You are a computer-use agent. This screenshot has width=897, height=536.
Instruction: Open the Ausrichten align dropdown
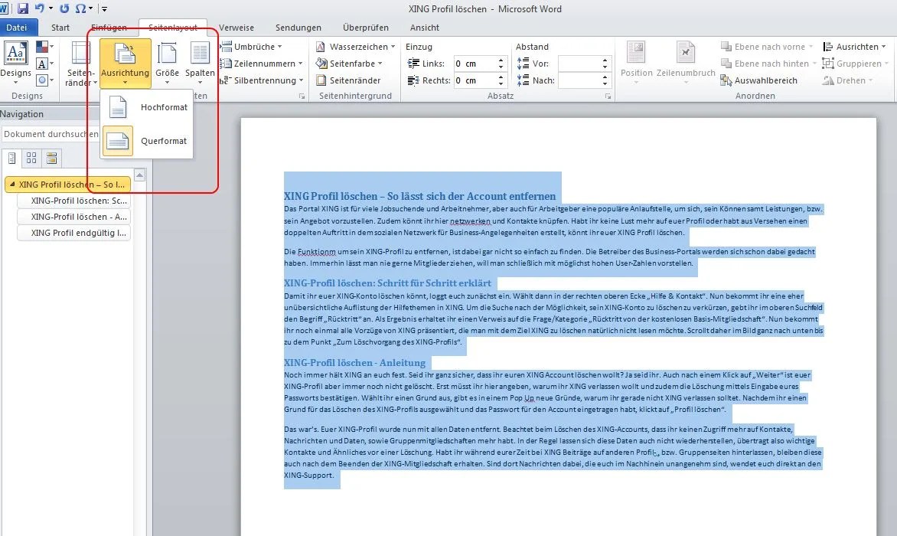click(x=855, y=47)
